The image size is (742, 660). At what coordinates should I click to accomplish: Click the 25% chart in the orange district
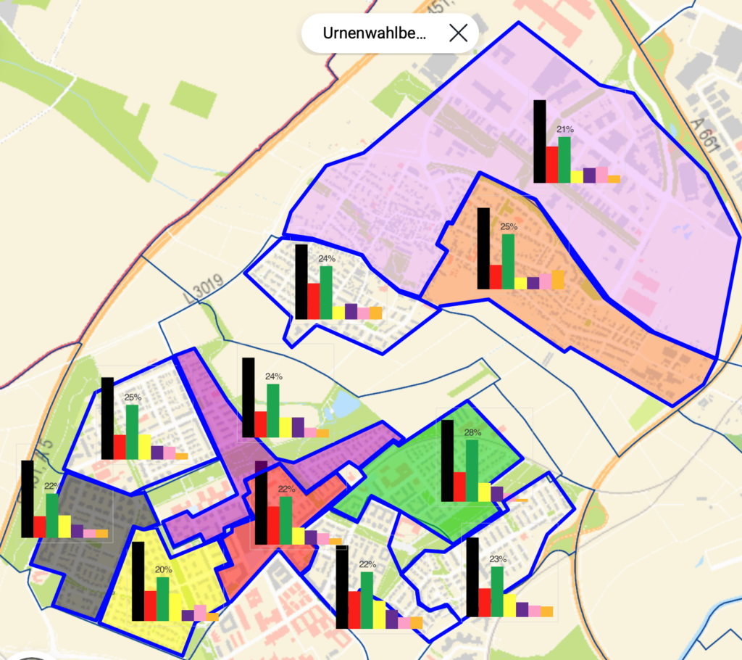click(x=520, y=249)
